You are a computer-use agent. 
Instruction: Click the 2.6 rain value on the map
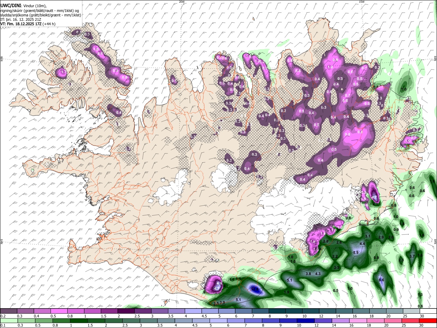click(x=339, y=242)
